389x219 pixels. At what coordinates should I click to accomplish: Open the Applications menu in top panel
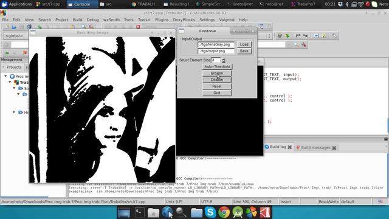pos(17,4)
